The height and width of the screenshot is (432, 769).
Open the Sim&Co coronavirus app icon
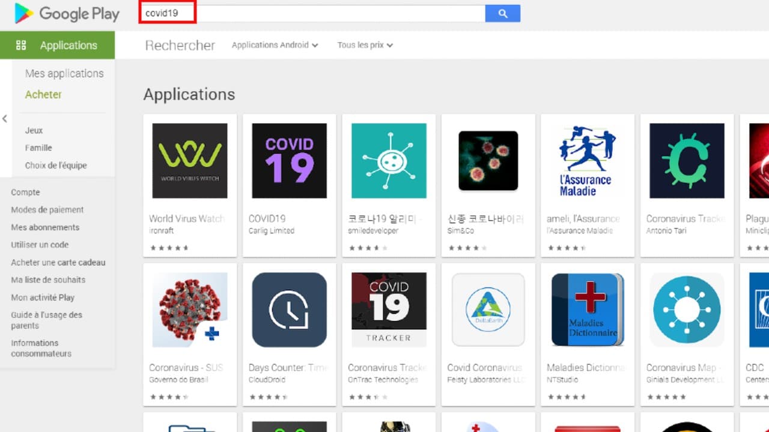(x=488, y=161)
